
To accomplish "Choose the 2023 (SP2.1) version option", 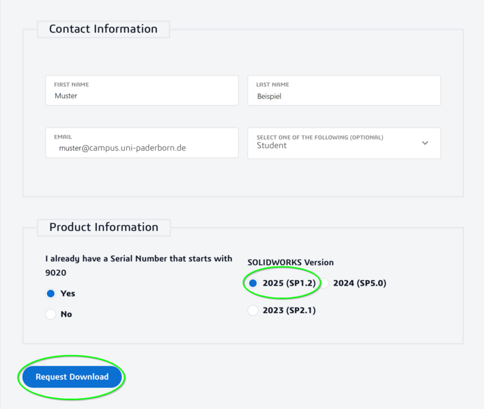I will click(253, 311).
